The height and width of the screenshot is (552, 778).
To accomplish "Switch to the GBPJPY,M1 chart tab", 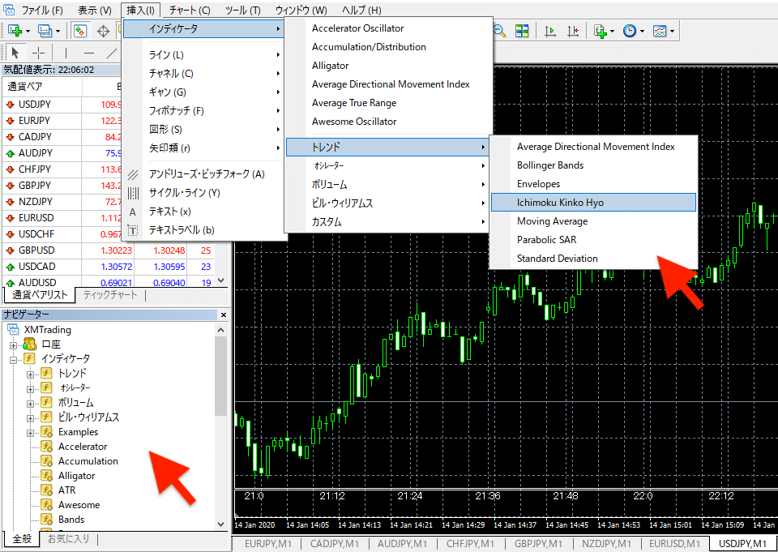I will tap(538, 543).
